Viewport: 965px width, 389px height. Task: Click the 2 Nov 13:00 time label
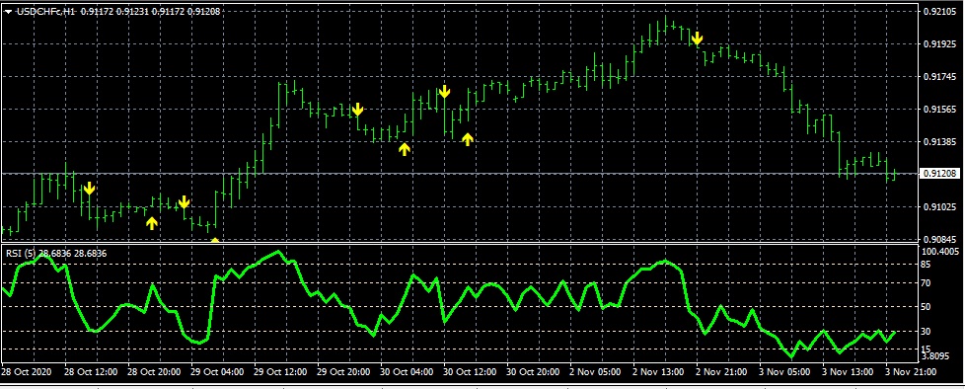pos(658,372)
